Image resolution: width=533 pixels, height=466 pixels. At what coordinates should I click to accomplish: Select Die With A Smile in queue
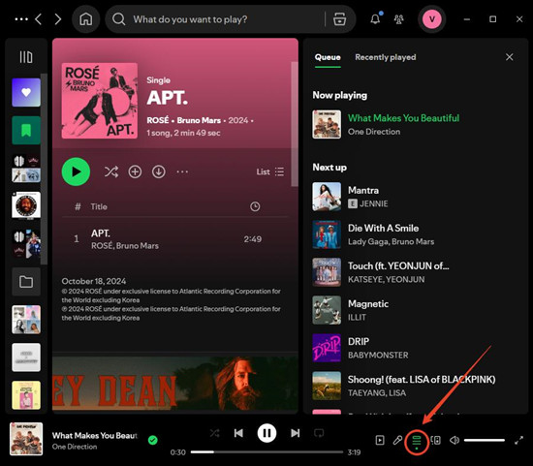point(415,234)
